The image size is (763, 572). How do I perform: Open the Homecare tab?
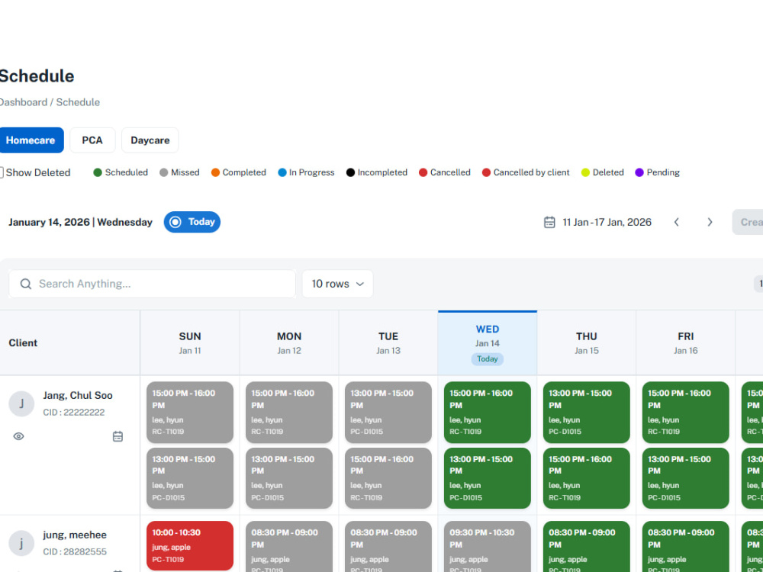coord(31,140)
